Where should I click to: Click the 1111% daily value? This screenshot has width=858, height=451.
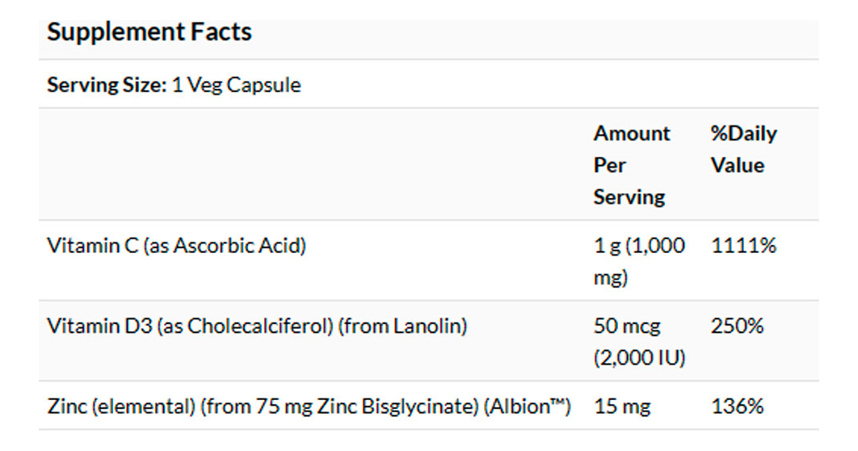(743, 246)
